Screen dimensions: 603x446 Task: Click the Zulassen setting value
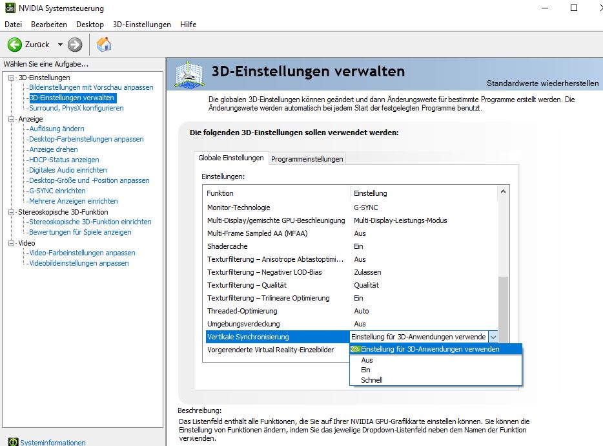click(367, 272)
